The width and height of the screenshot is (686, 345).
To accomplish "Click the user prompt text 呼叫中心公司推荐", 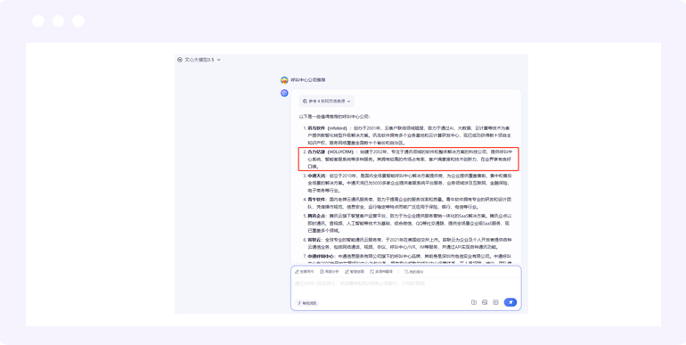I will (x=308, y=80).
